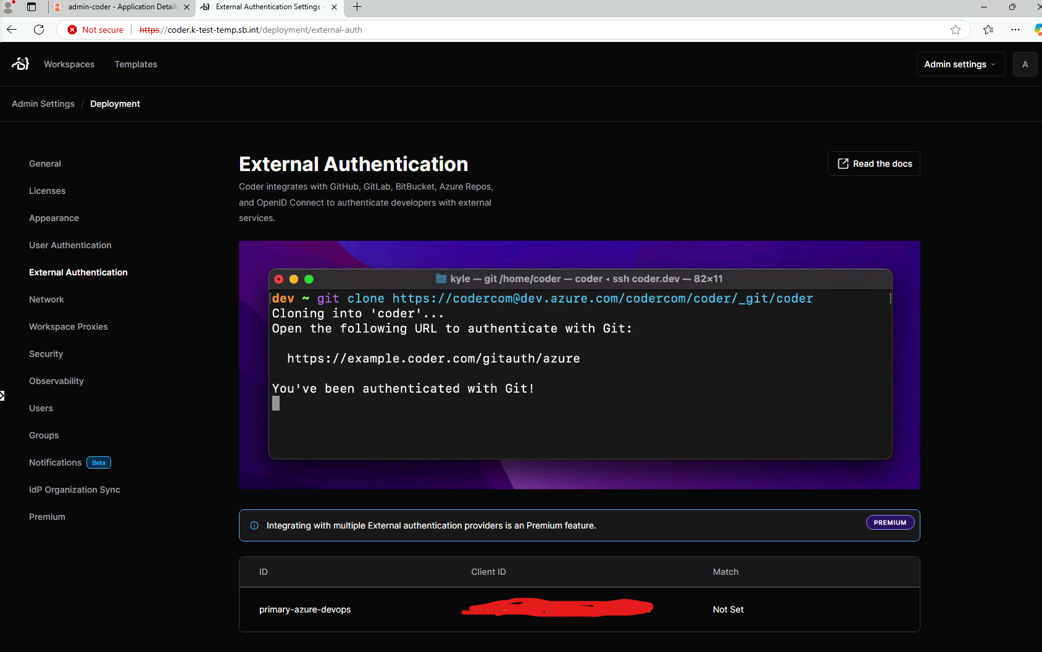Viewport: 1042px width, 652px height.
Task: Click the Read the docs button
Action: pyautogui.click(x=873, y=163)
